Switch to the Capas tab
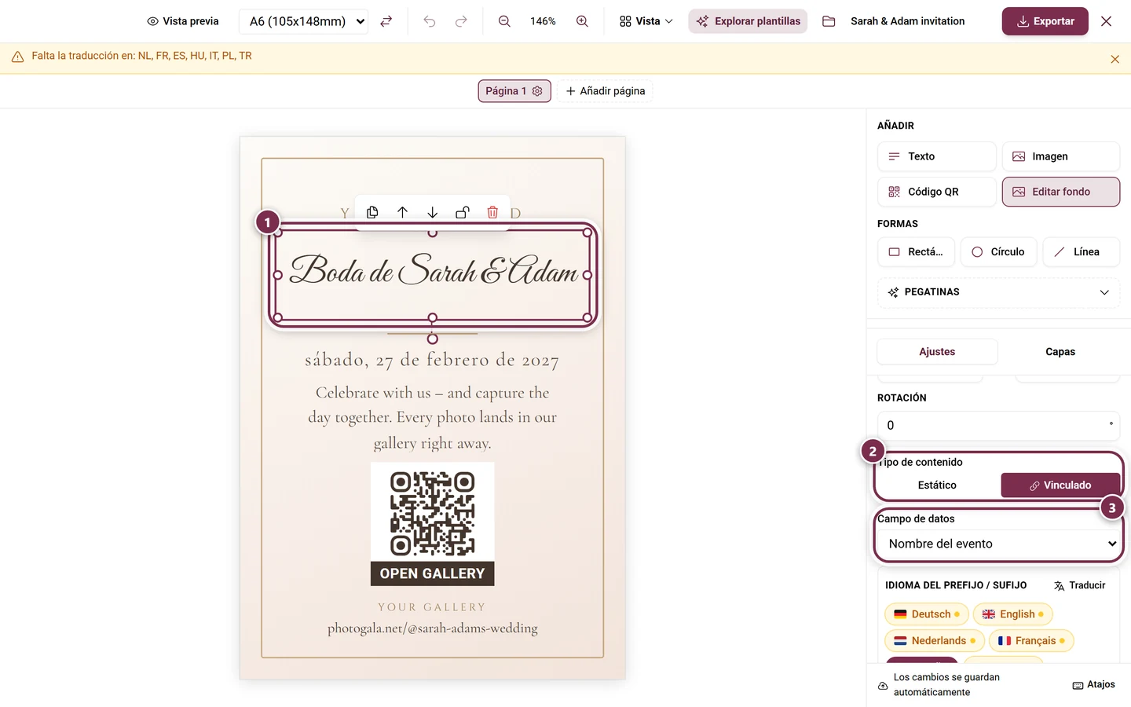 [1060, 352]
